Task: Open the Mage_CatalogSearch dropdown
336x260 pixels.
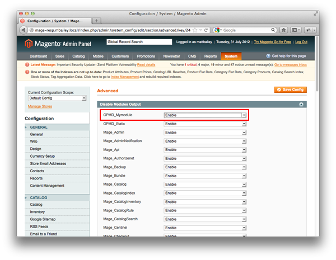Action: click(x=205, y=219)
